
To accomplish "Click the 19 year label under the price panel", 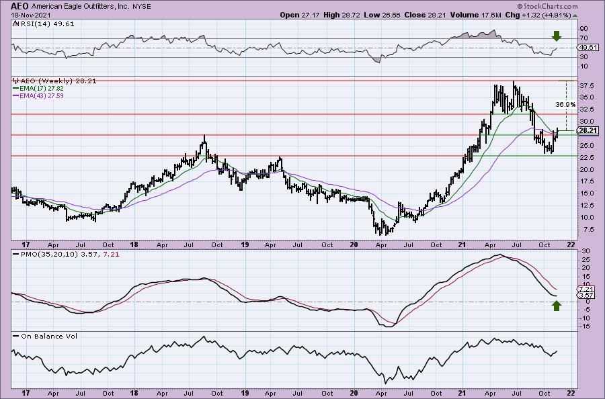I will pos(245,245).
